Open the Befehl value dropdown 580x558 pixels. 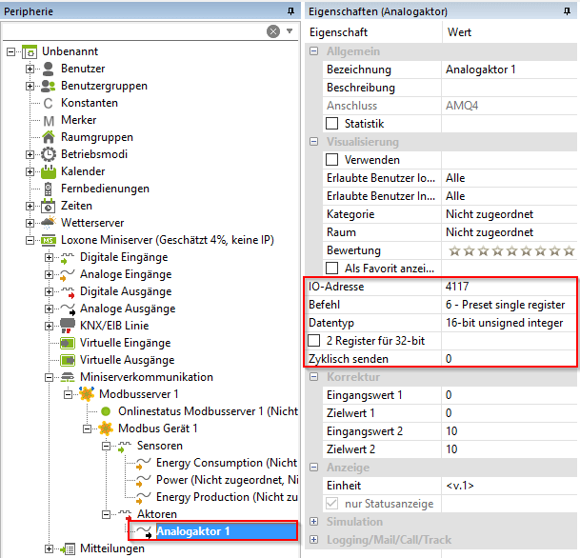[508, 305]
